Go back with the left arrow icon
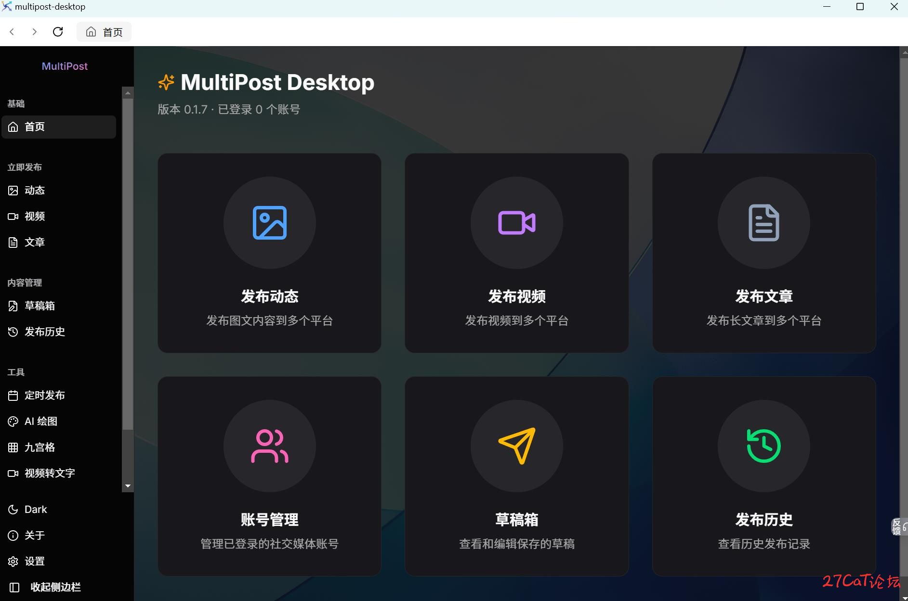The image size is (908, 601). (12, 32)
